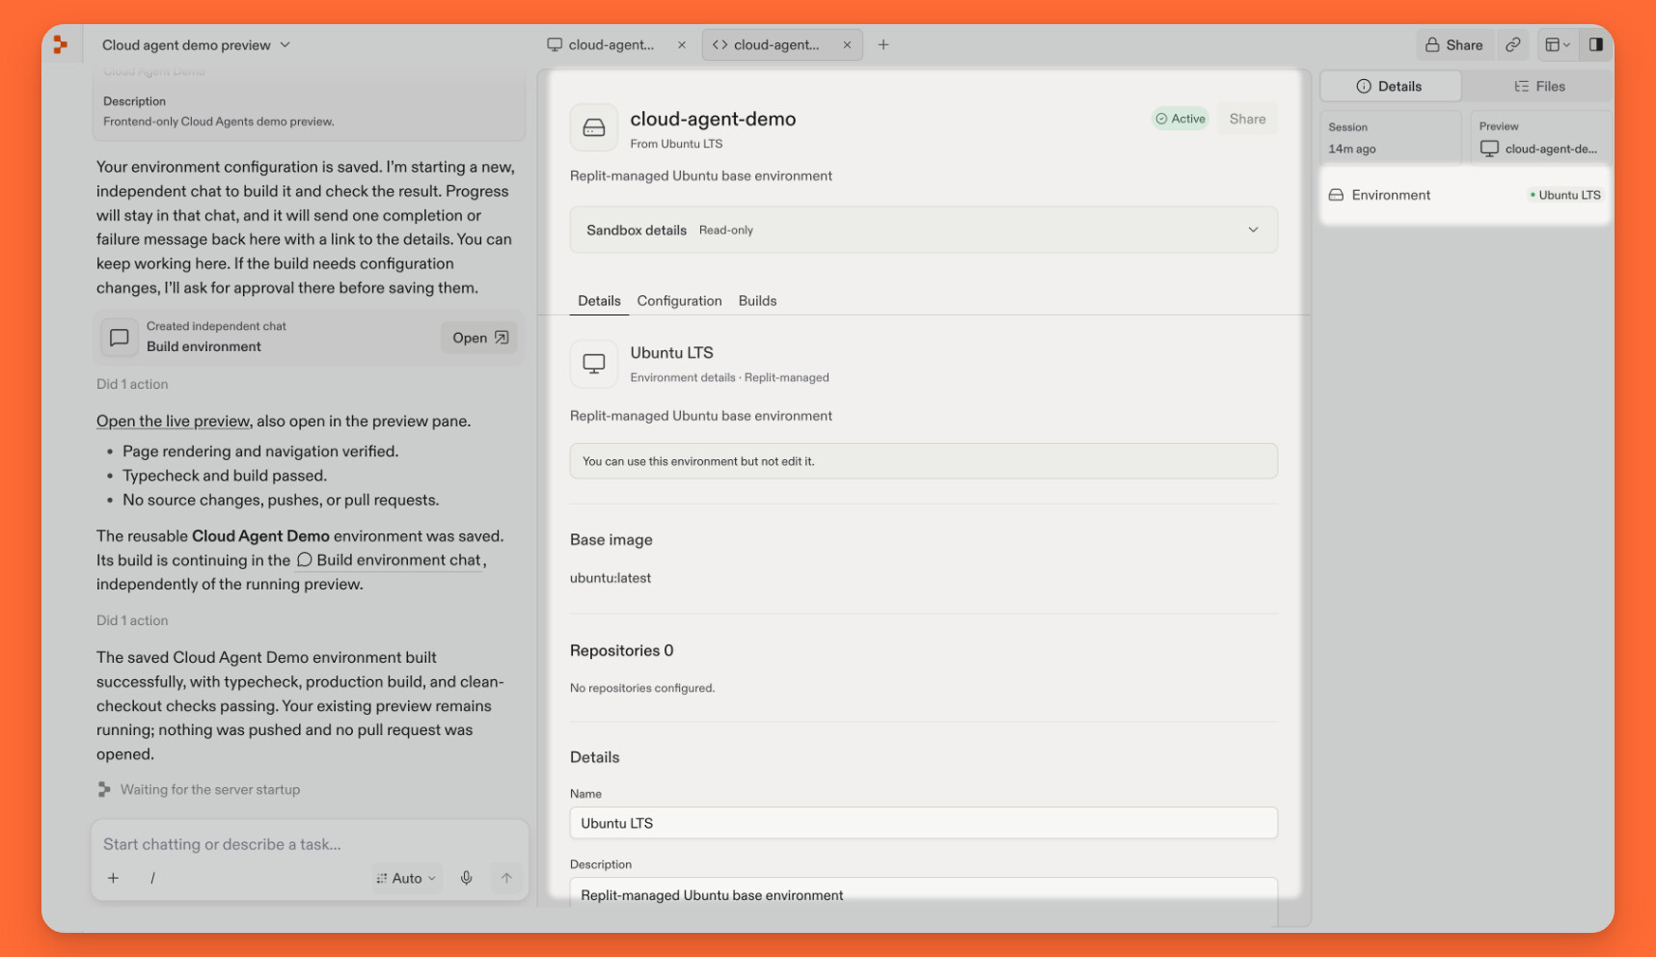1656x957 pixels.
Task: Follow the Open the live preview link
Action: [x=174, y=422]
